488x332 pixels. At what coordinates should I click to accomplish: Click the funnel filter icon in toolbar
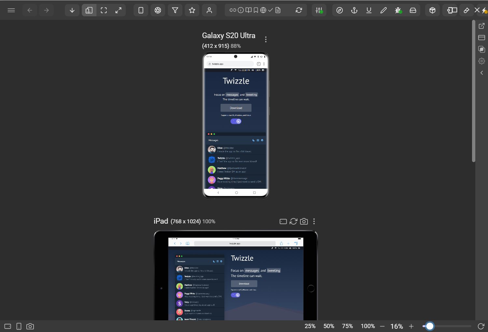click(175, 10)
